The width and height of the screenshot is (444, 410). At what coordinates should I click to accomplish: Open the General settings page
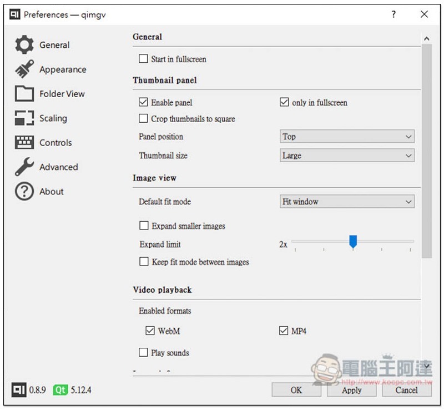point(54,45)
